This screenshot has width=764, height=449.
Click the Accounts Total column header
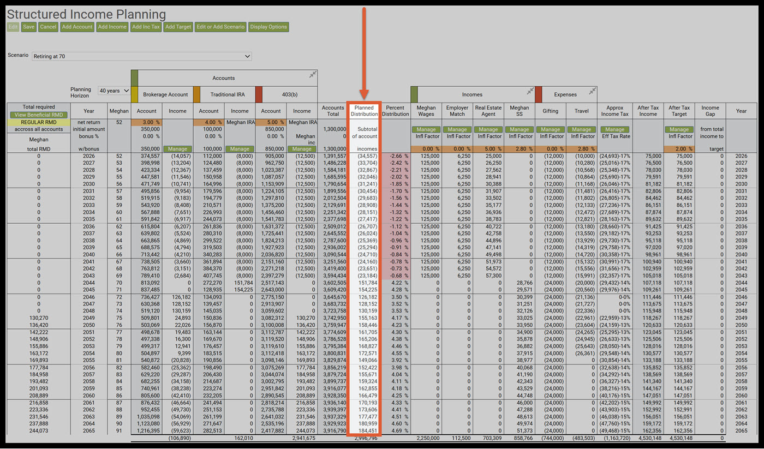(333, 111)
